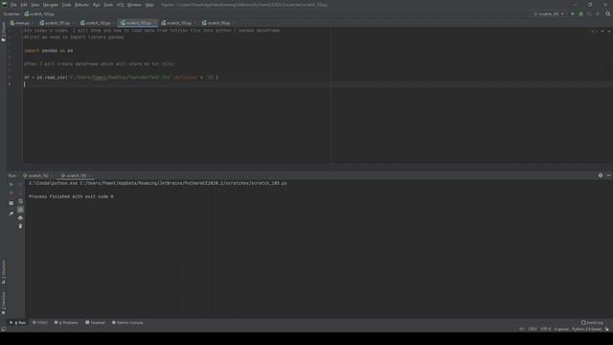
Task: Click the Scratches breadcrumb
Action: coord(11,13)
